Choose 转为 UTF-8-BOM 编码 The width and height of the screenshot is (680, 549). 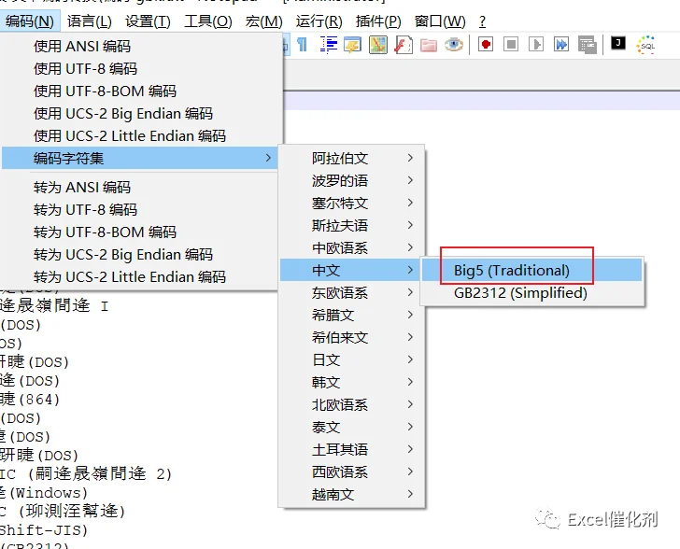140,232
